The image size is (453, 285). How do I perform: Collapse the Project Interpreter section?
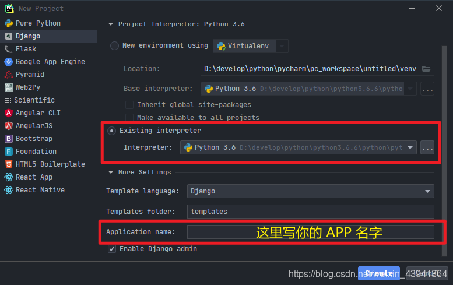[111, 24]
